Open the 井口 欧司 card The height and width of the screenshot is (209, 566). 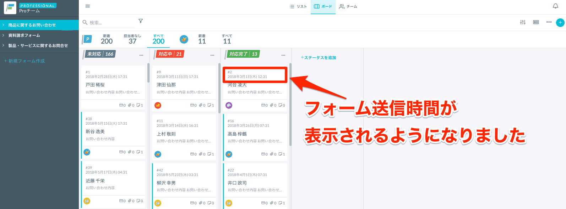click(x=255, y=185)
